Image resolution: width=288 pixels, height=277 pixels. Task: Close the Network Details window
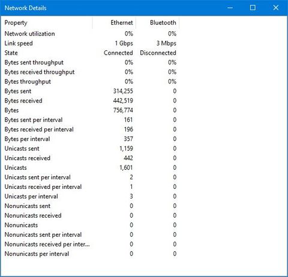[x=276, y=8]
